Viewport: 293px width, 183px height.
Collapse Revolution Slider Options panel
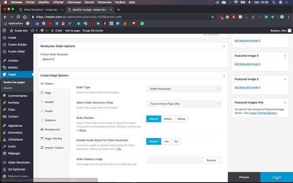coord(224,46)
